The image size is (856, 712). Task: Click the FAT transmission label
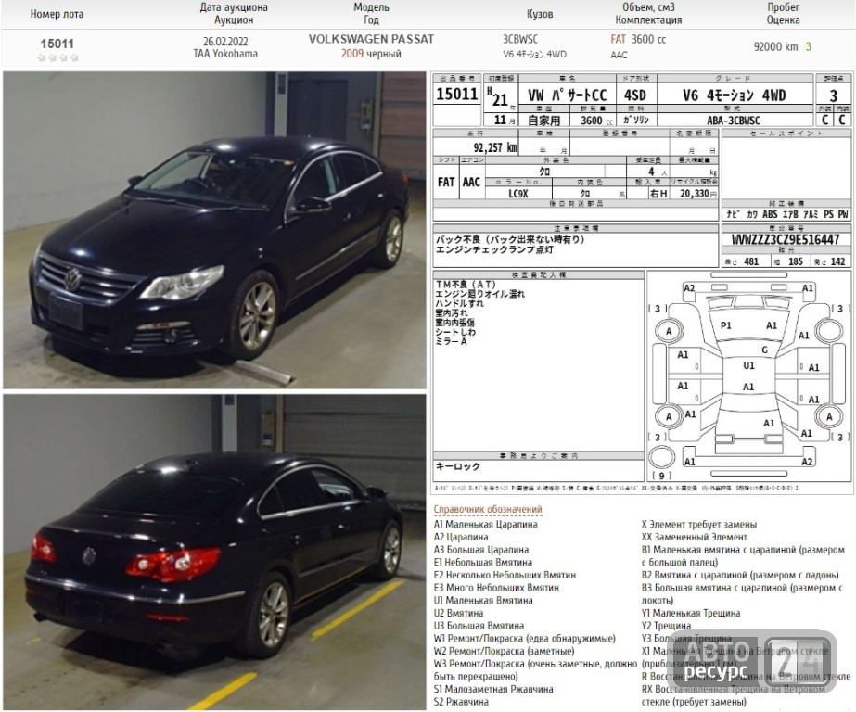coord(618,39)
